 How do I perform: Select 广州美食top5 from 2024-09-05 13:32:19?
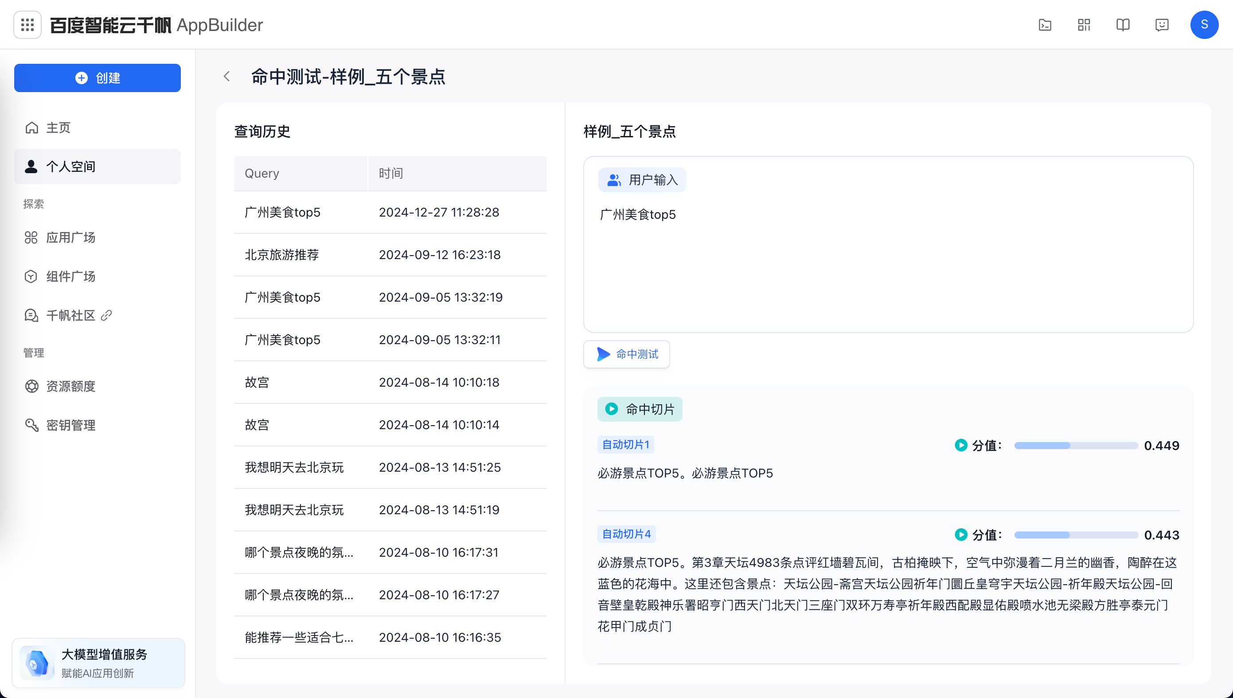coord(390,297)
